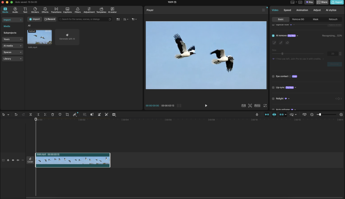Click the Record button
The width and height of the screenshot is (345, 199).
pos(50,19)
